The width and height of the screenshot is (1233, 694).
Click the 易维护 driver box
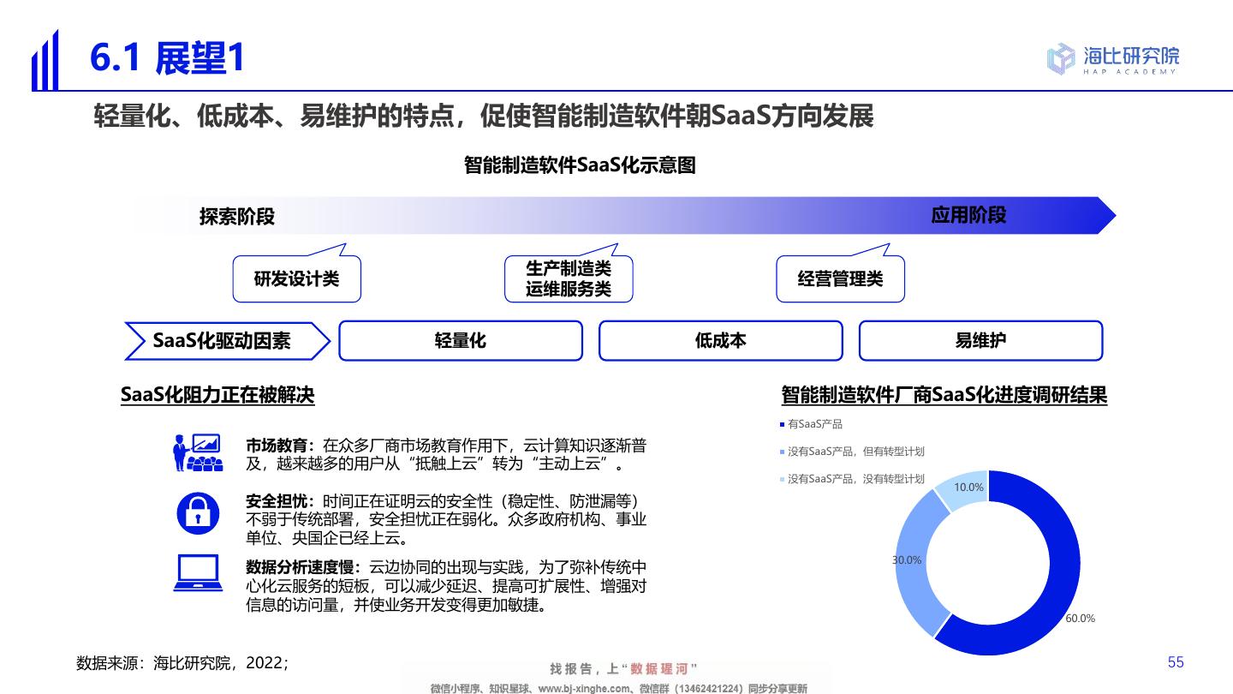pos(980,341)
